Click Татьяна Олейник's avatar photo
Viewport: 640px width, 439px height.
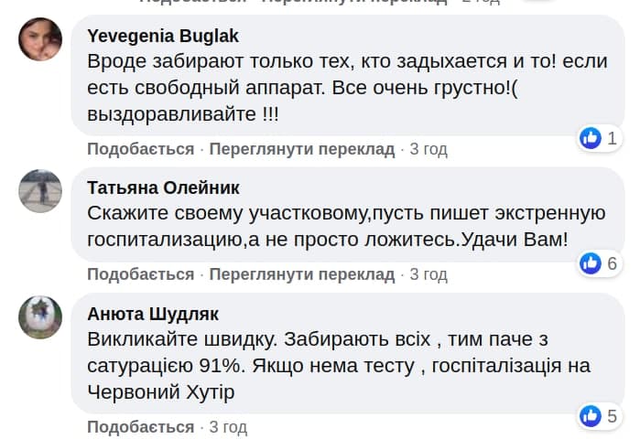tap(40, 191)
